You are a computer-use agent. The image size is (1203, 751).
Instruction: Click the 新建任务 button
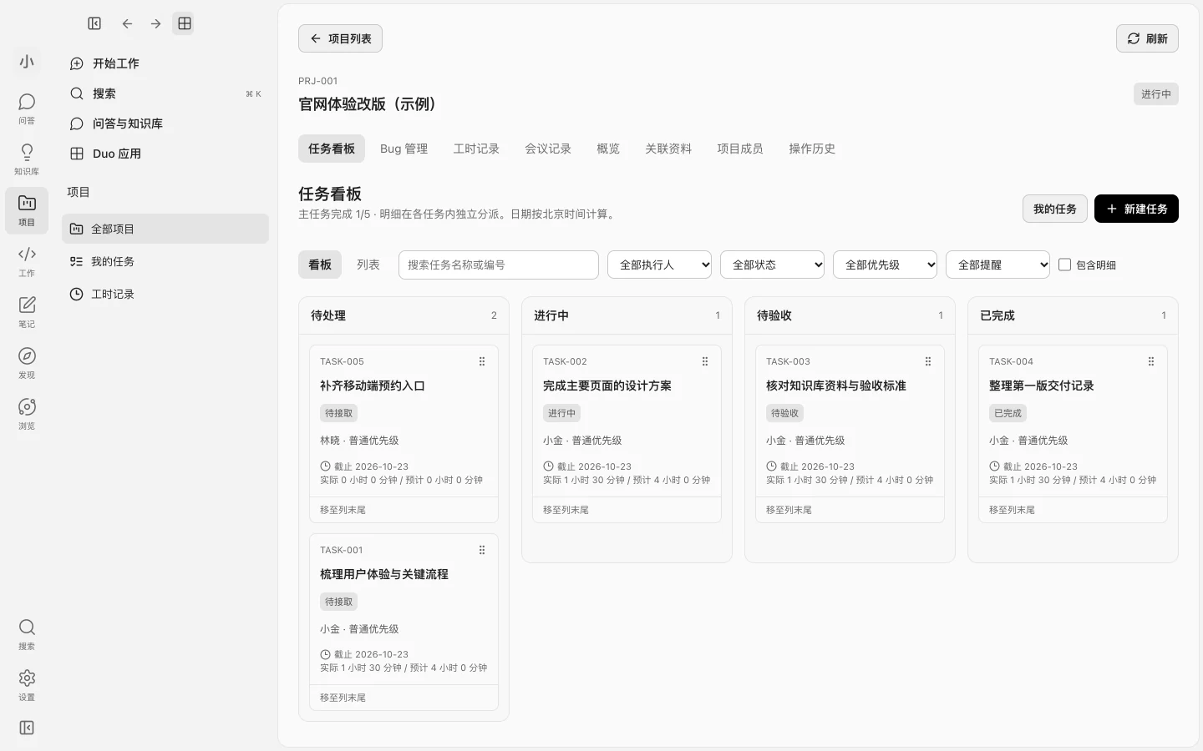coord(1136,209)
